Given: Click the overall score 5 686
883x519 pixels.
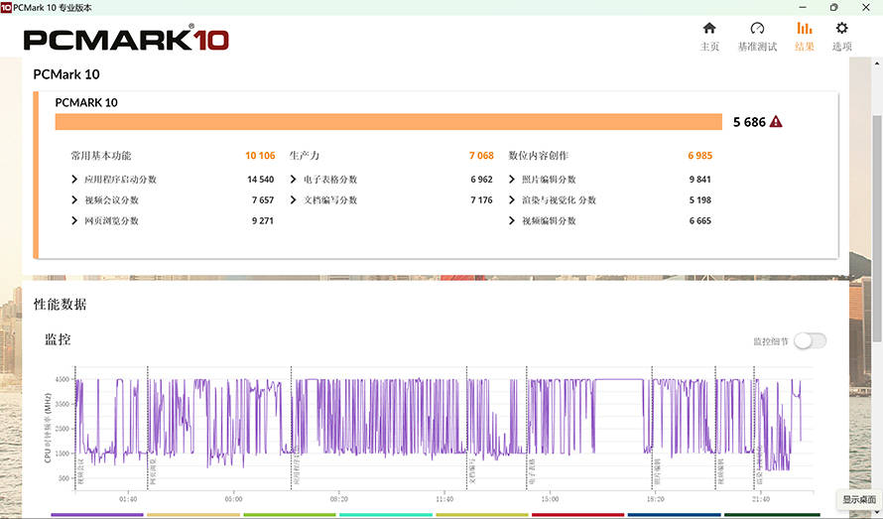Looking at the screenshot, I should pos(749,122).
